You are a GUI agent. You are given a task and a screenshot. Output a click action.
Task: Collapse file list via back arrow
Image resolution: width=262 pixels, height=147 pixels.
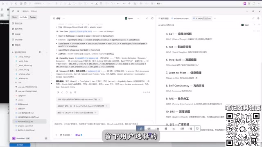pyautogui.click(x=13, y=52)
